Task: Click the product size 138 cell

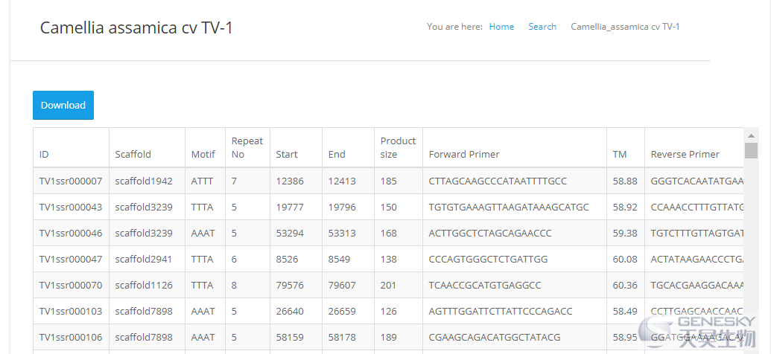Action: [x=399, y=260]
